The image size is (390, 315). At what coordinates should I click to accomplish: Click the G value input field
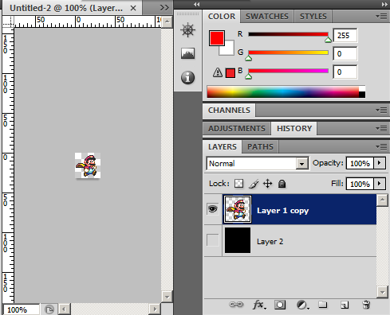coord(345,54)
